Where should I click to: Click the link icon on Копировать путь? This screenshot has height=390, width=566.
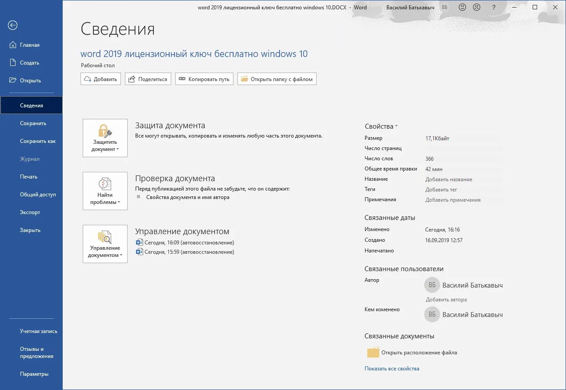click(x=182, y=79)
